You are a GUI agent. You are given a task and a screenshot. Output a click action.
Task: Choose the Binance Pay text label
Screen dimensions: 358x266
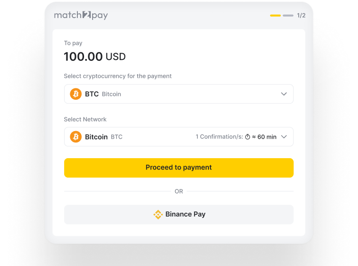click(185, 214)
